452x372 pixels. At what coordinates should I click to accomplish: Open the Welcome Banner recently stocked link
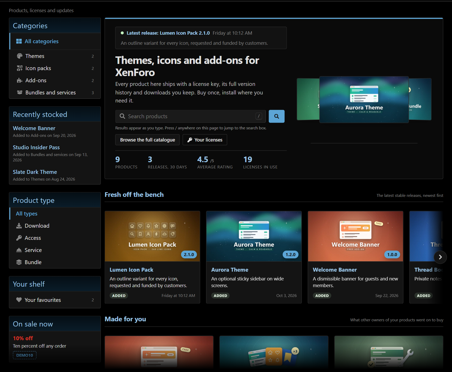34,128
